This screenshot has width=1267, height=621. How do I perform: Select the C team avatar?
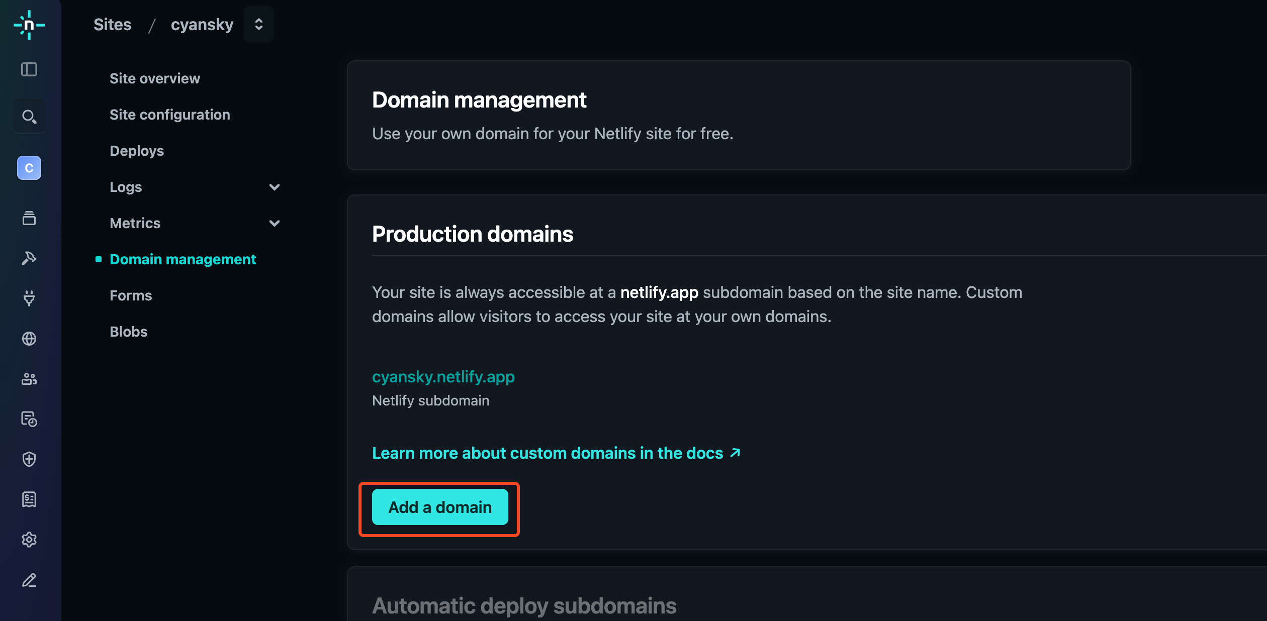click(29, 168)
